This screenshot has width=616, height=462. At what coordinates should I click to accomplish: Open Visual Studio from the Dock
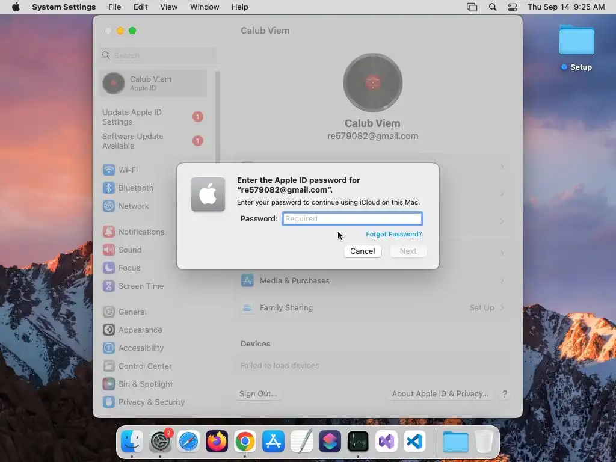pos(386,441)
